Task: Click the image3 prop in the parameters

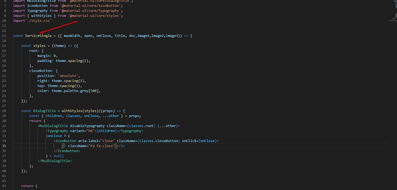Action: click(172, 36)
